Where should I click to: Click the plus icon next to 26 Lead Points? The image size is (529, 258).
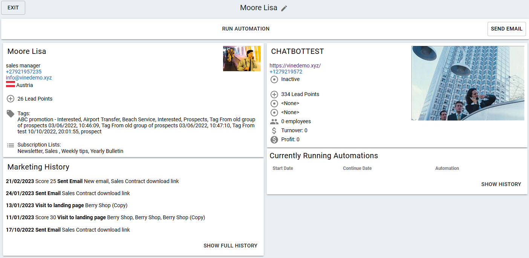pos(11,99)
